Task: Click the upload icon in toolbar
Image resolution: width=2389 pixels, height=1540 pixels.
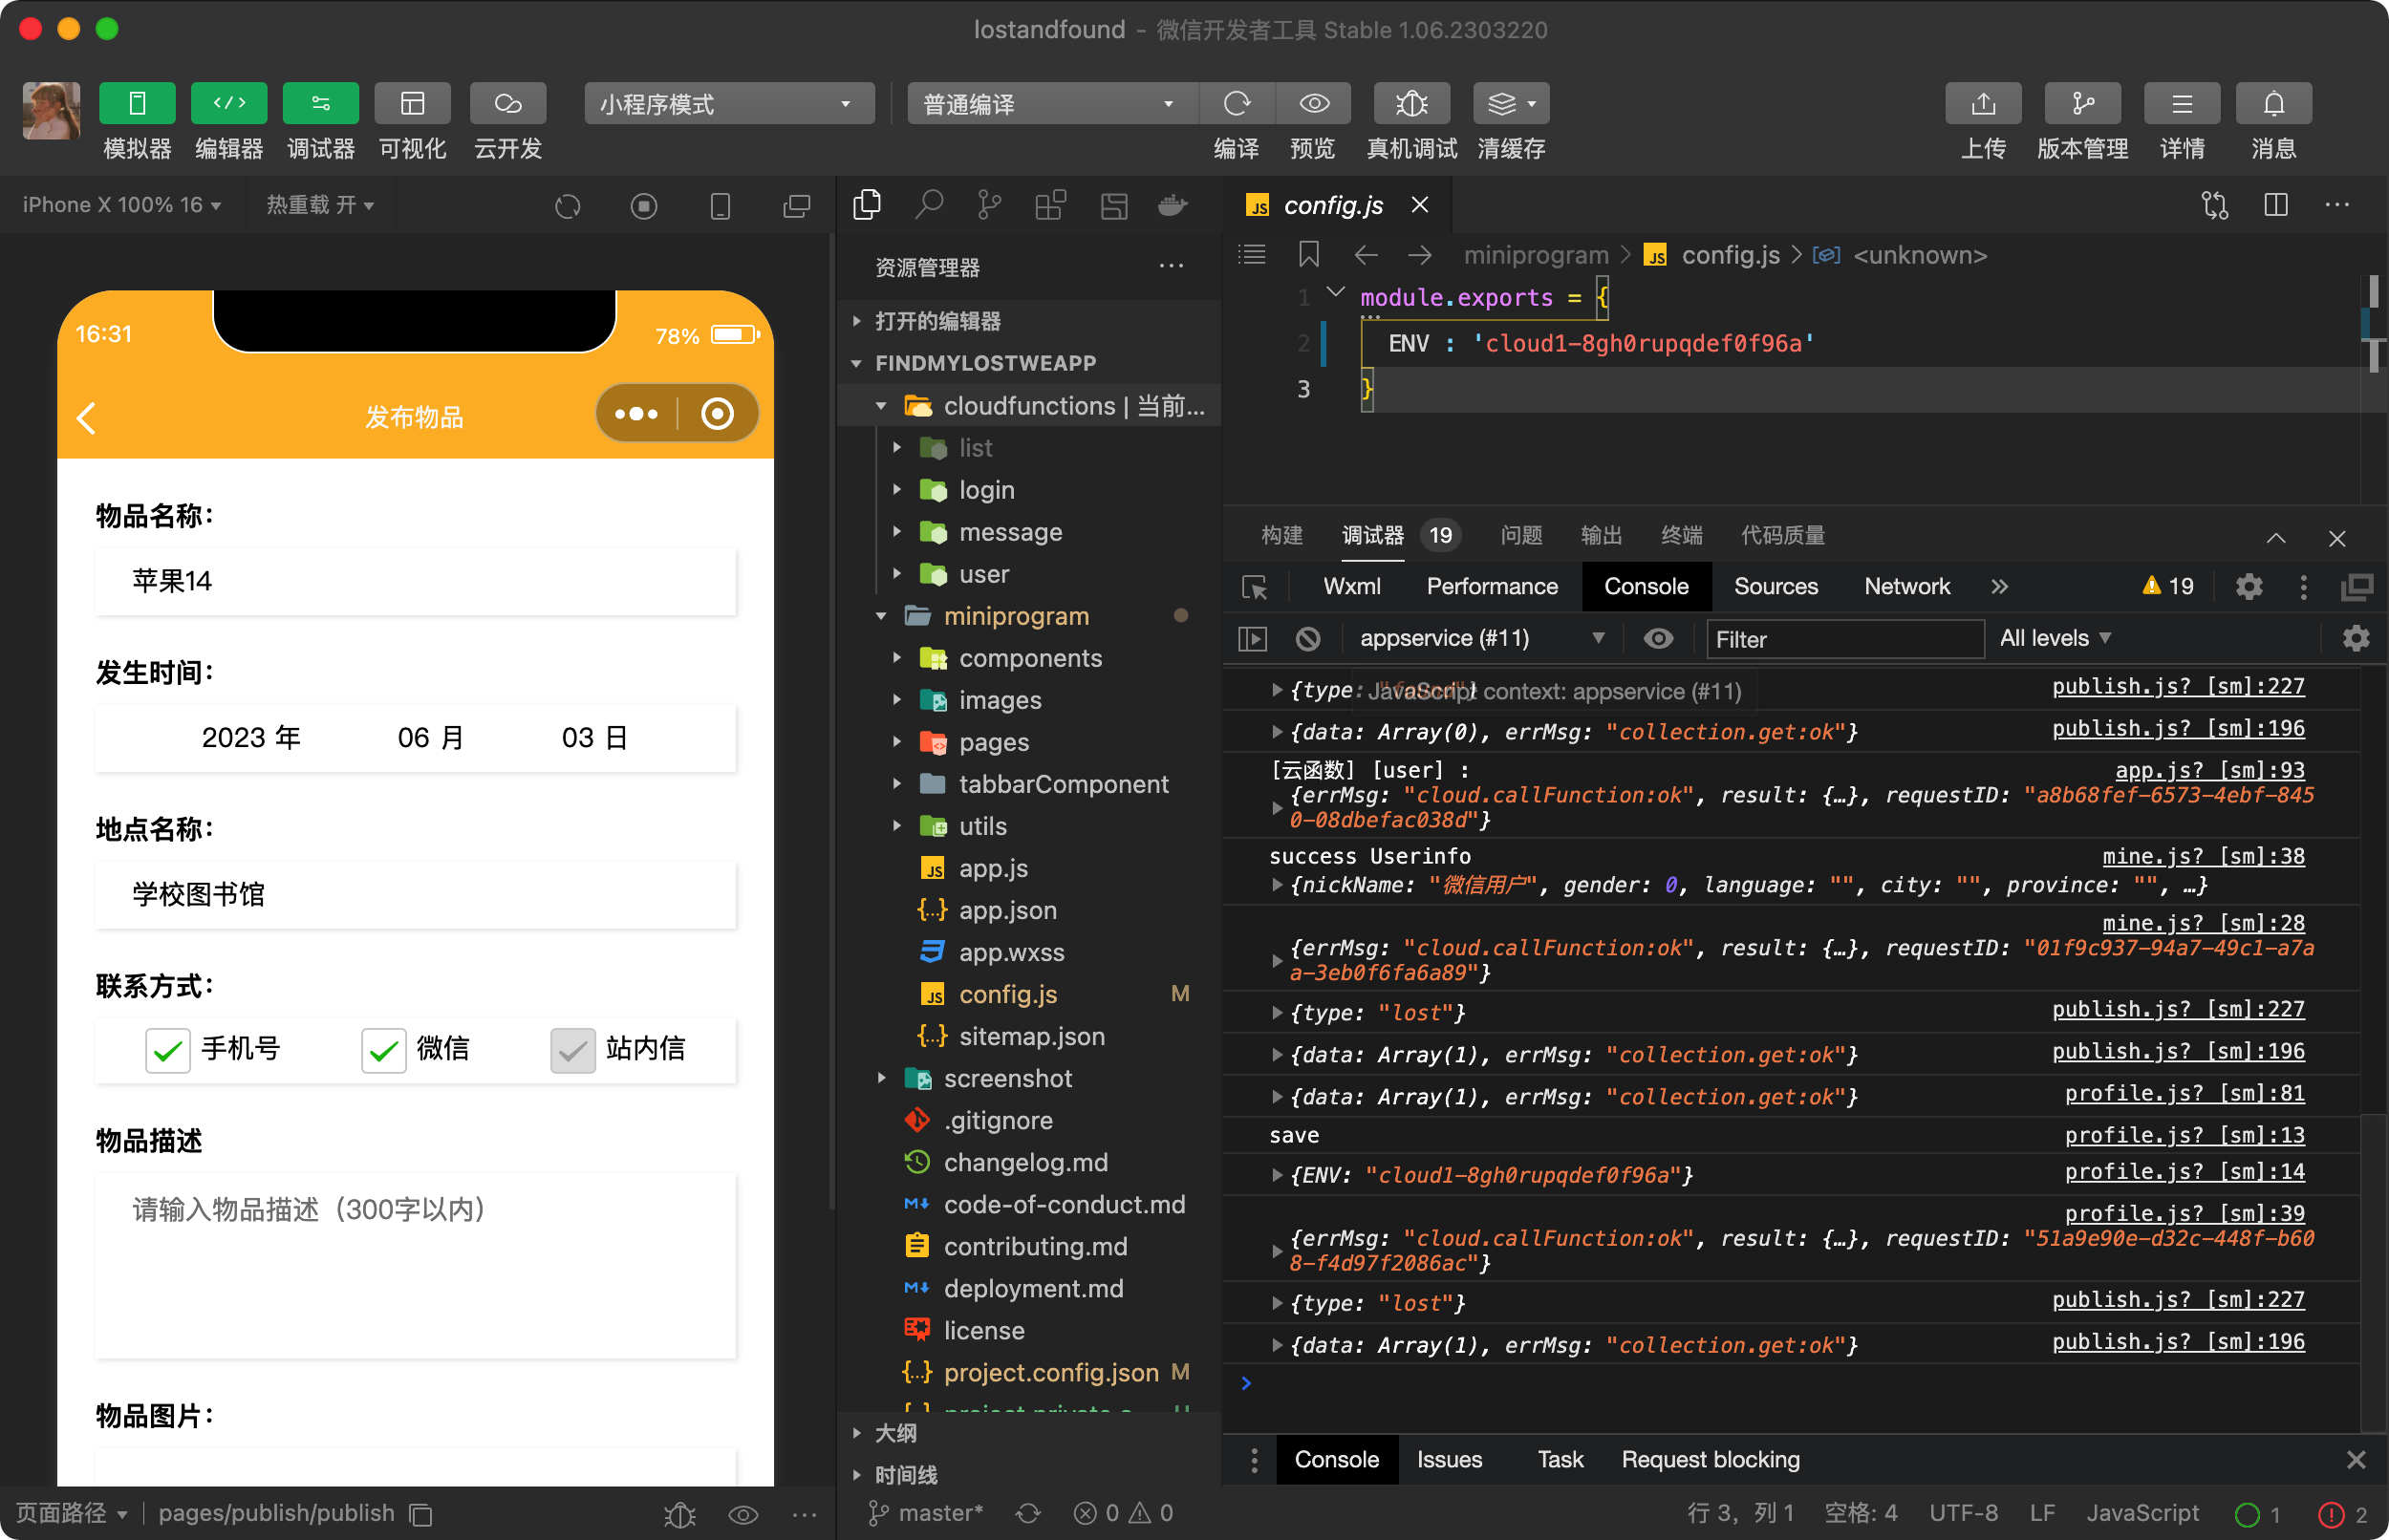Action: point(1983,104)
